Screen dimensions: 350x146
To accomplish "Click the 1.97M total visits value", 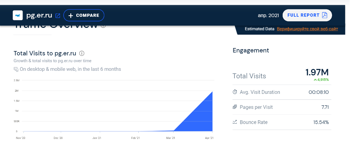I will pos(317,73).
